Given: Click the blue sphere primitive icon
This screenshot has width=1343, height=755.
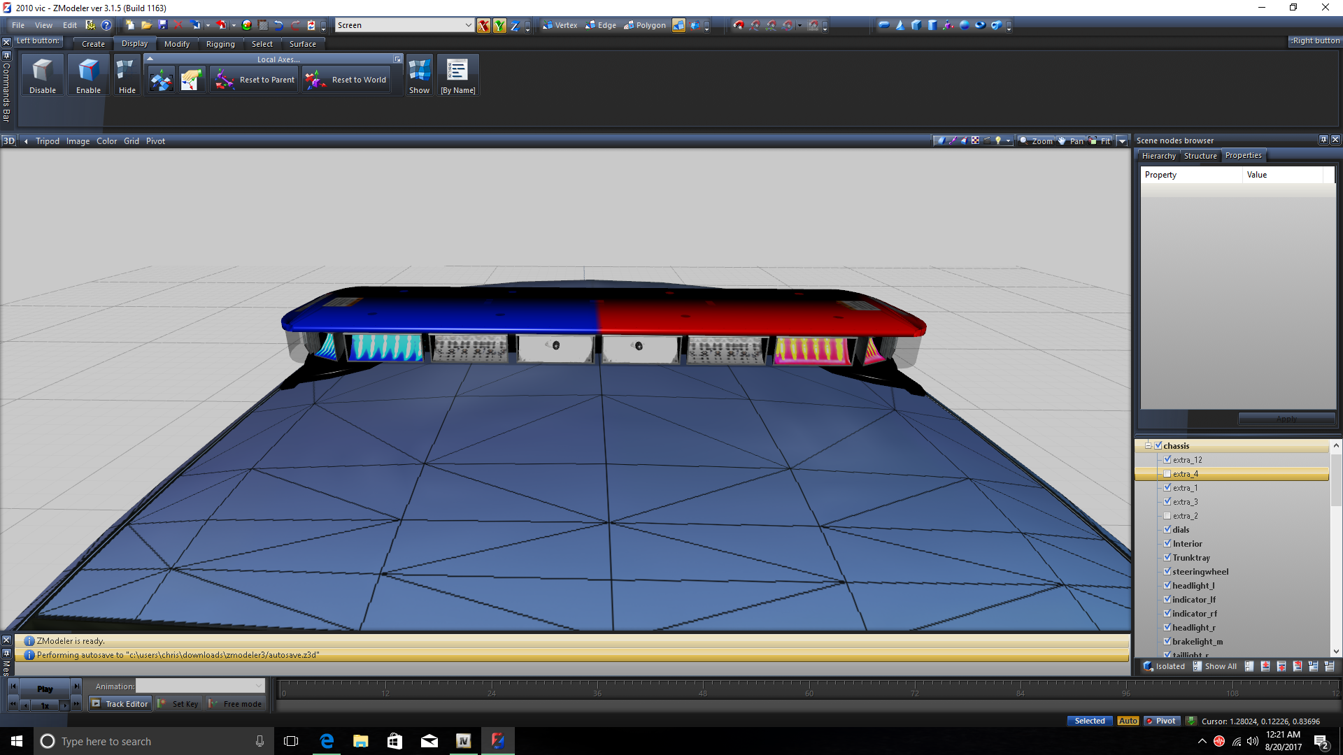Looking at the screenshot, I should [965, 25].
